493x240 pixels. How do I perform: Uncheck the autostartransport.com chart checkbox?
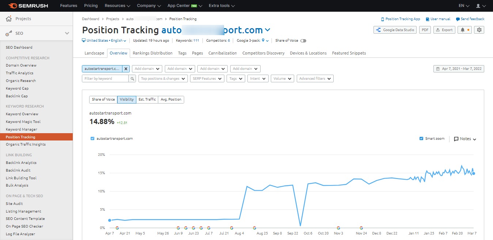[92, 139]
